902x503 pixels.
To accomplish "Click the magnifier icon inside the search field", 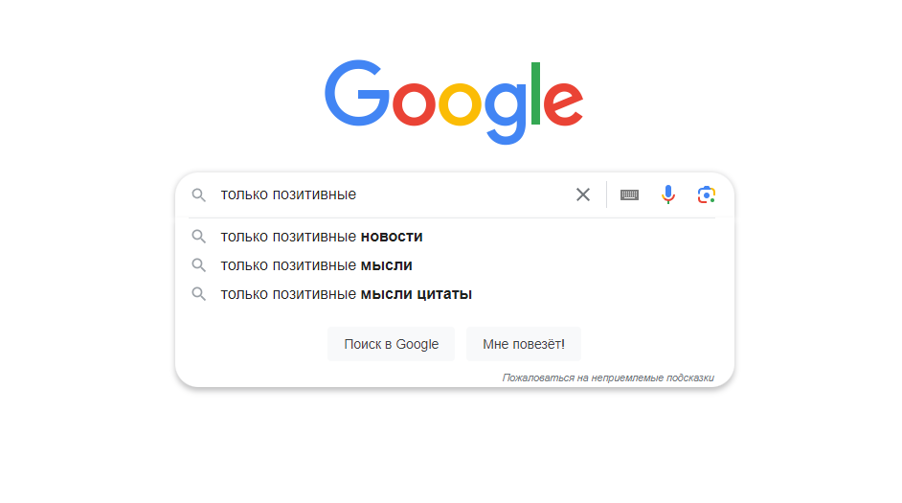I will 199,194.
